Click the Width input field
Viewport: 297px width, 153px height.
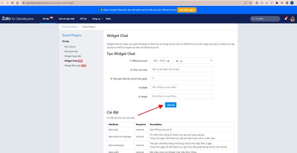coord(182,87)
